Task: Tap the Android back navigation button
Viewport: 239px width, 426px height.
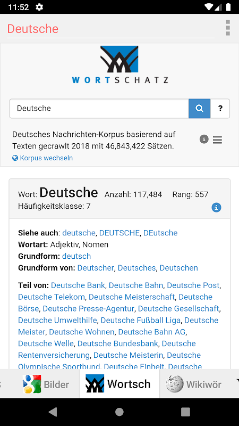Action: click(x=53, y=412)
